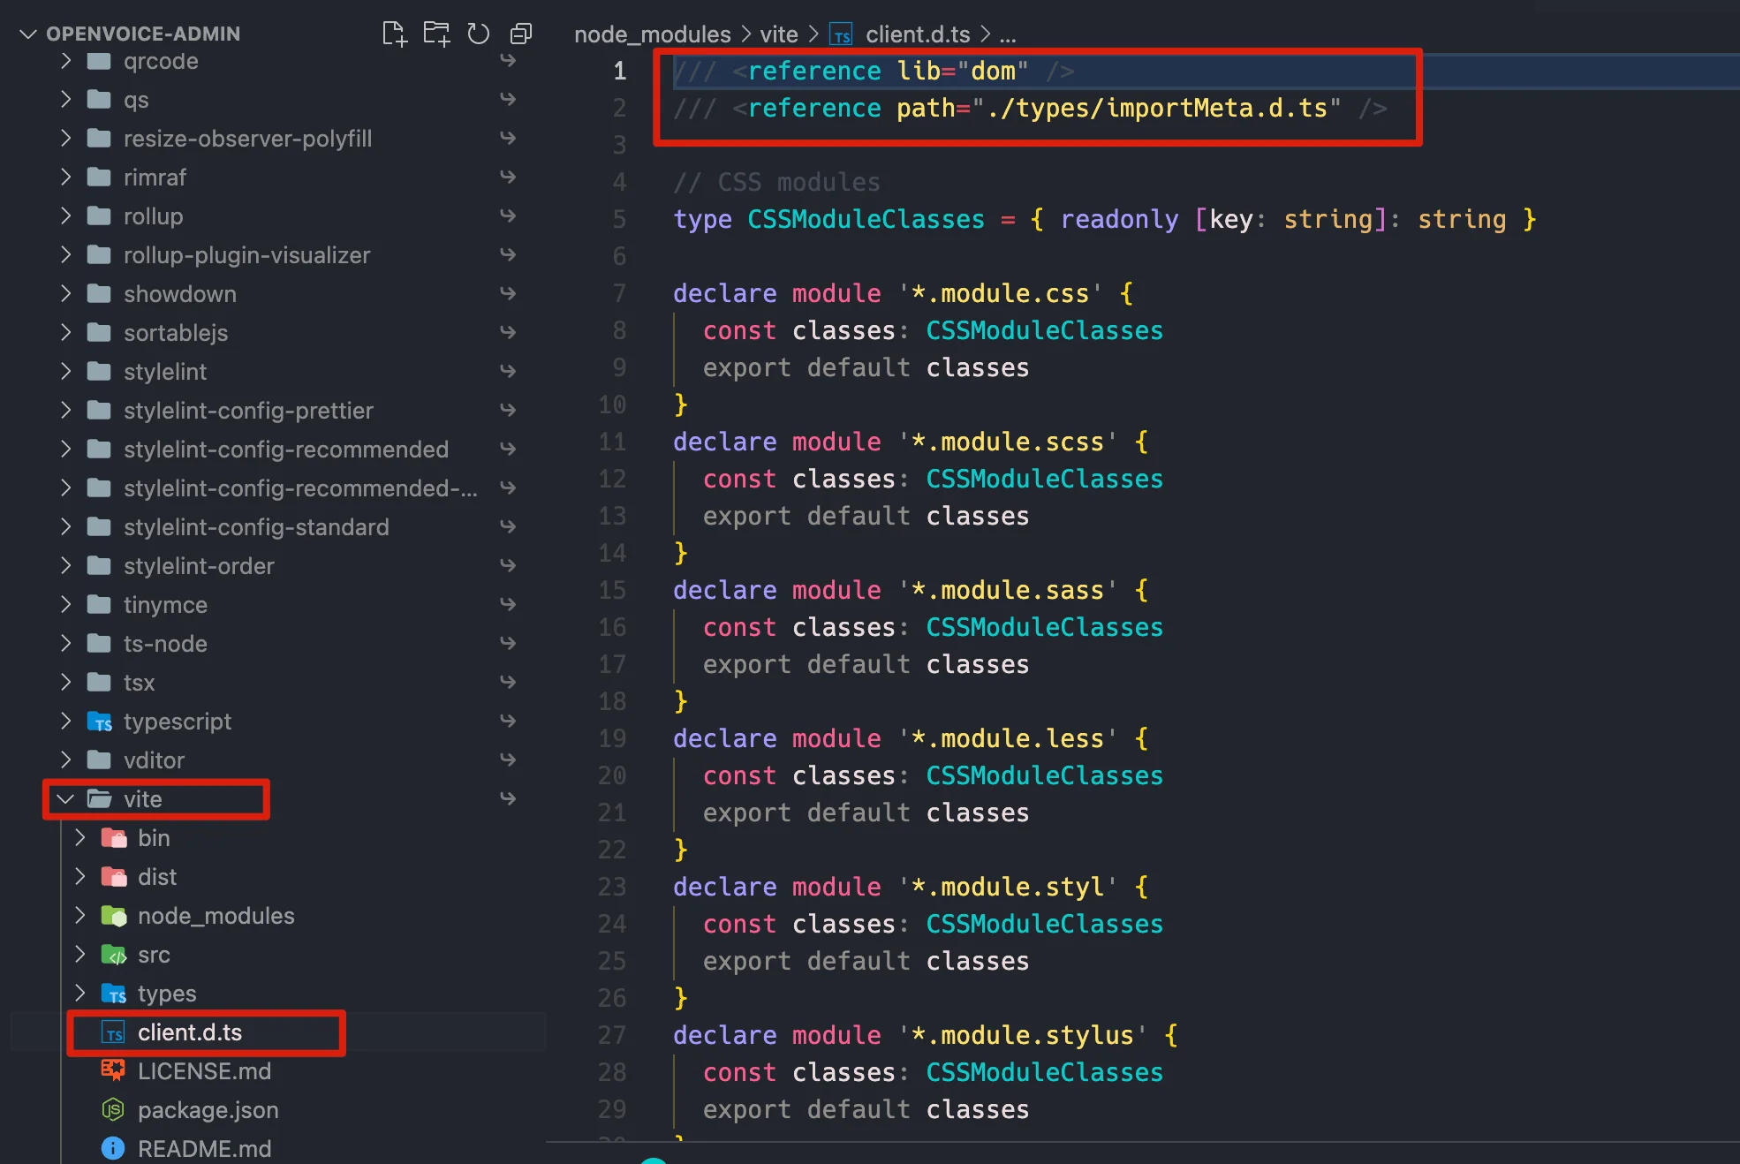The height and width of the screenshot is (1164, 1740).
Task: Collapse the OPENVOICE-ADMIN root section
Action: coord(28,34)
